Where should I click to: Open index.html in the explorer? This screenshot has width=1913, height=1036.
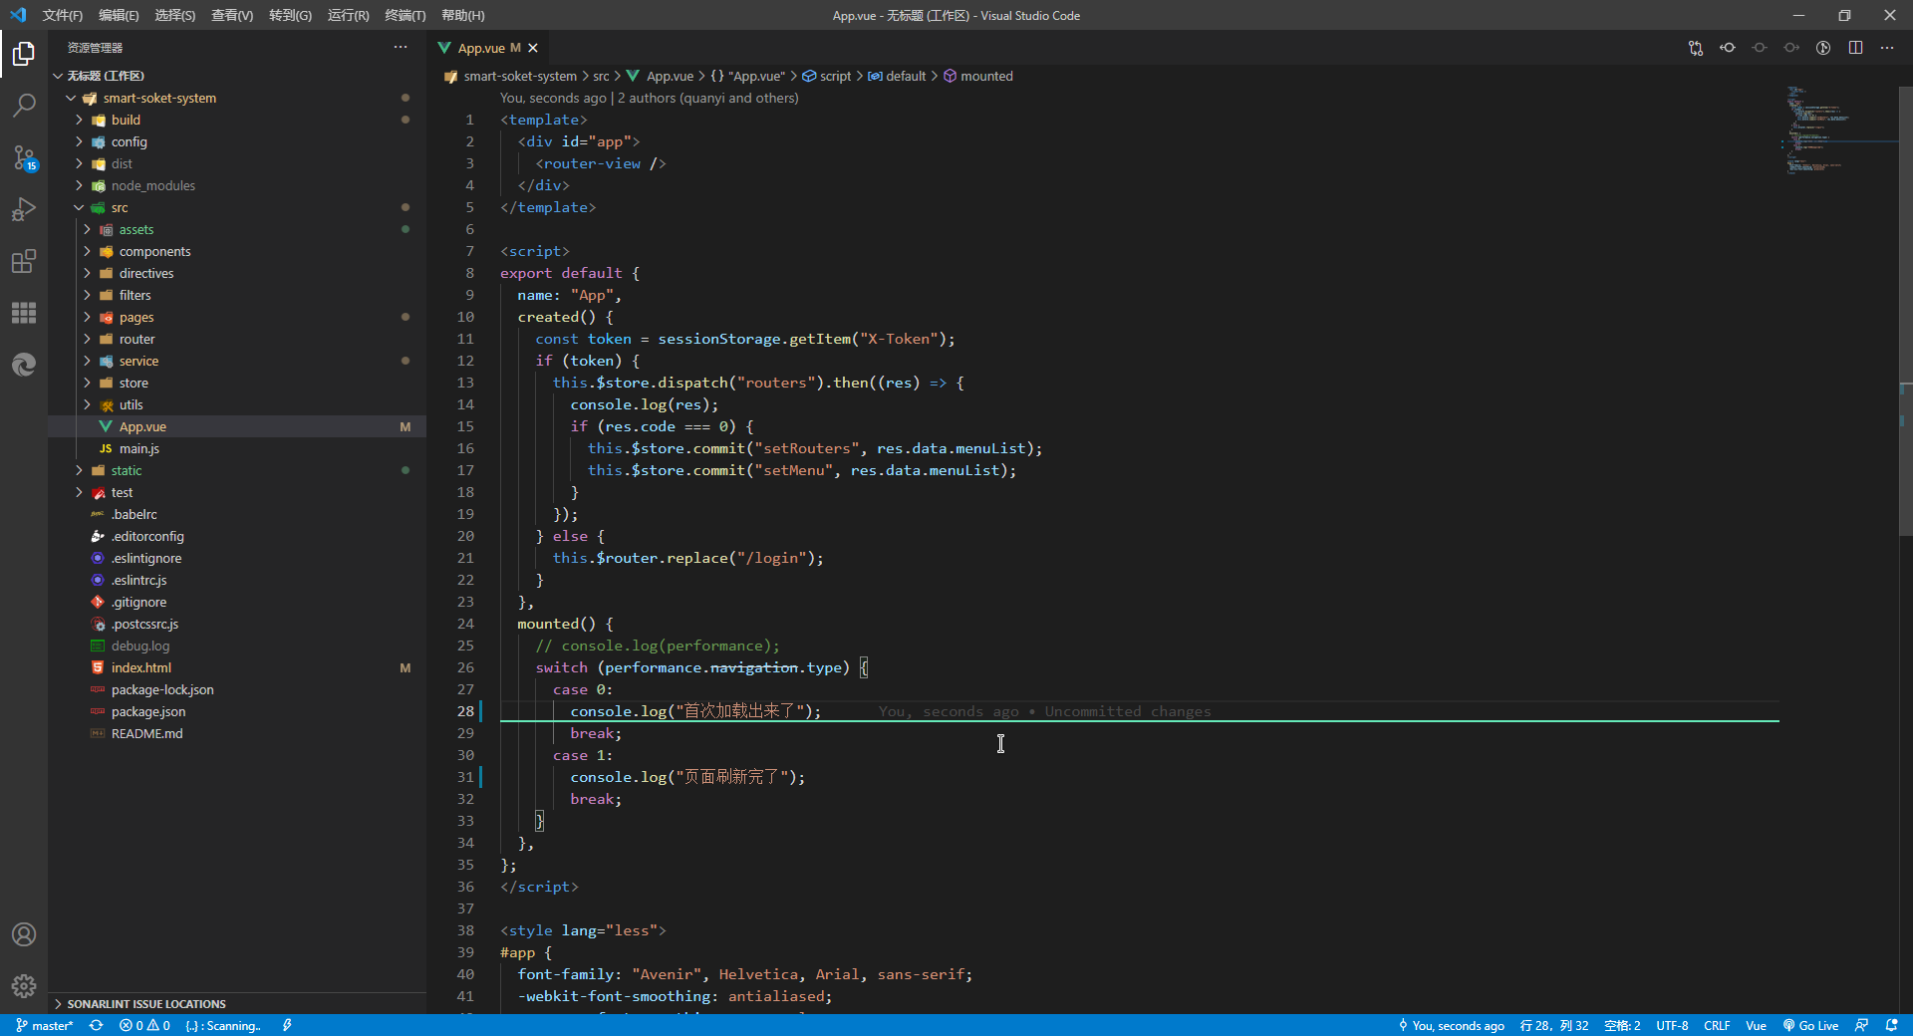[237, 667]
